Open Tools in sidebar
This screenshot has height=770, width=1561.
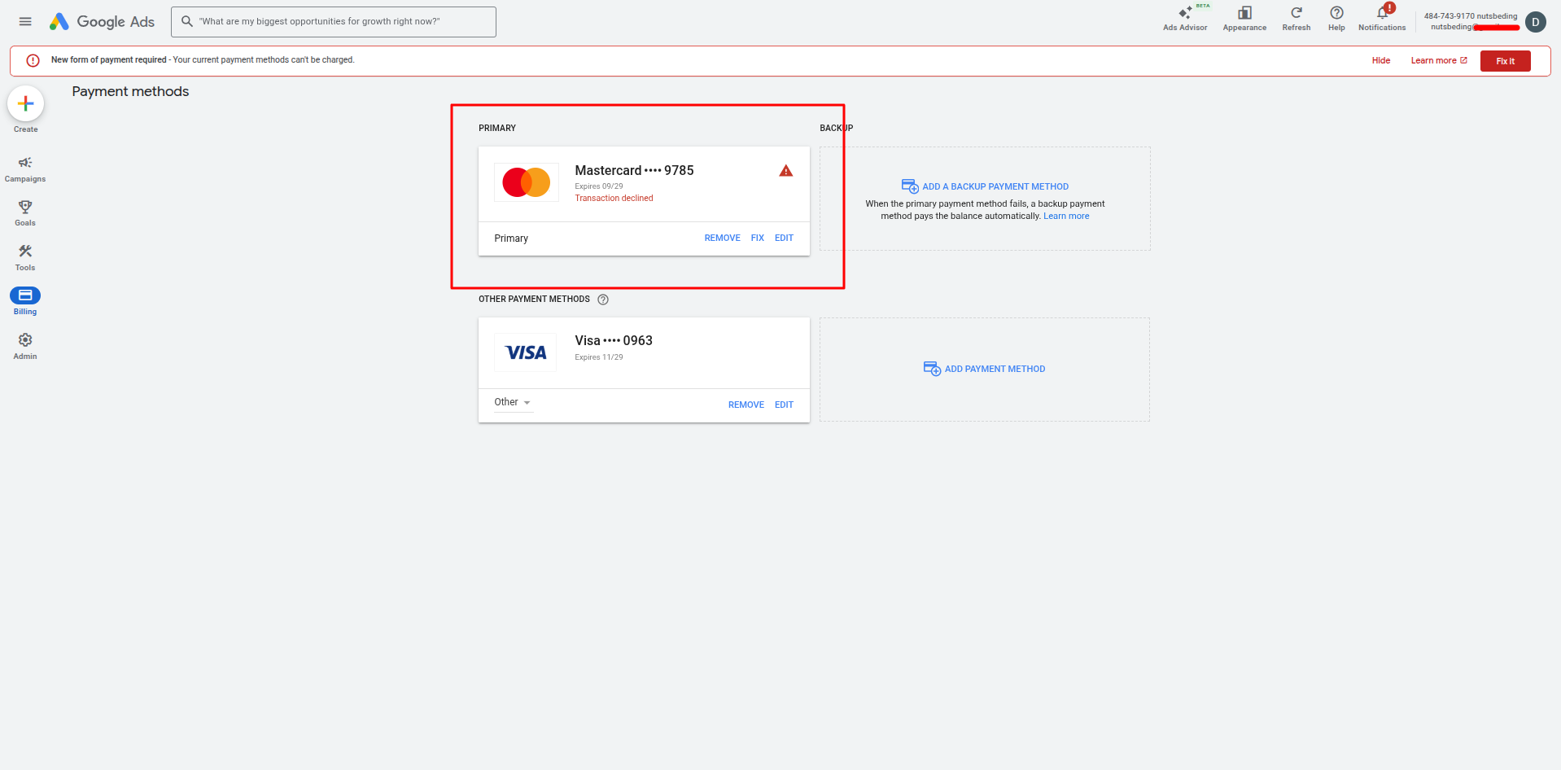pos(25,258)
